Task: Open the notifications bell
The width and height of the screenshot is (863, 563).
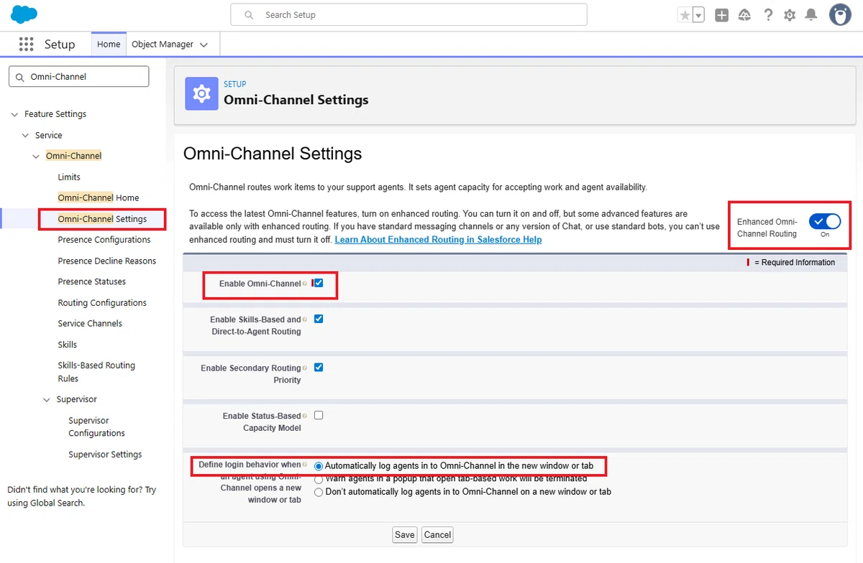Action: tap(811, 15)
